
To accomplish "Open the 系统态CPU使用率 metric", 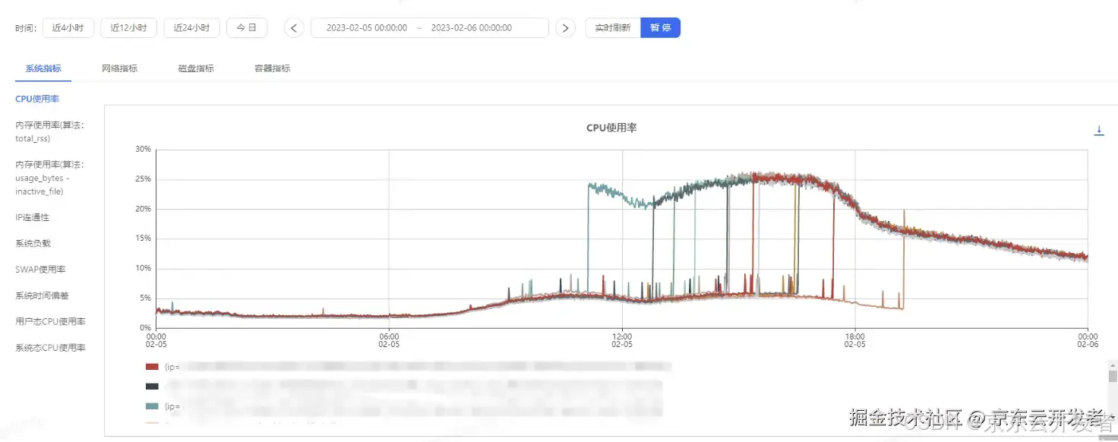I will (50, 348).
